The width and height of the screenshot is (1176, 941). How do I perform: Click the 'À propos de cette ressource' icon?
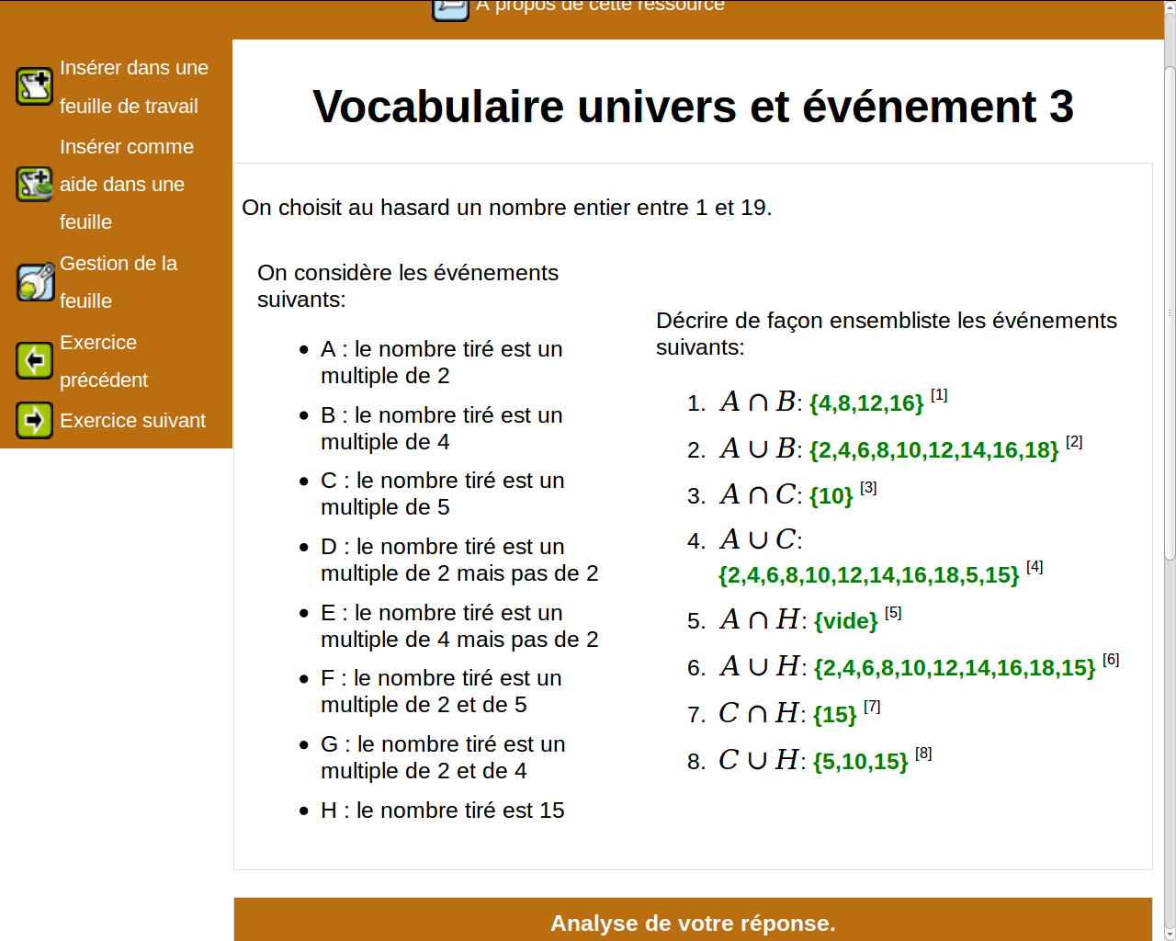point(451,9)
